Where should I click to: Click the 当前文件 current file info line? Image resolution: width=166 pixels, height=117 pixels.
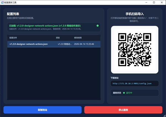tap(45, 29)
